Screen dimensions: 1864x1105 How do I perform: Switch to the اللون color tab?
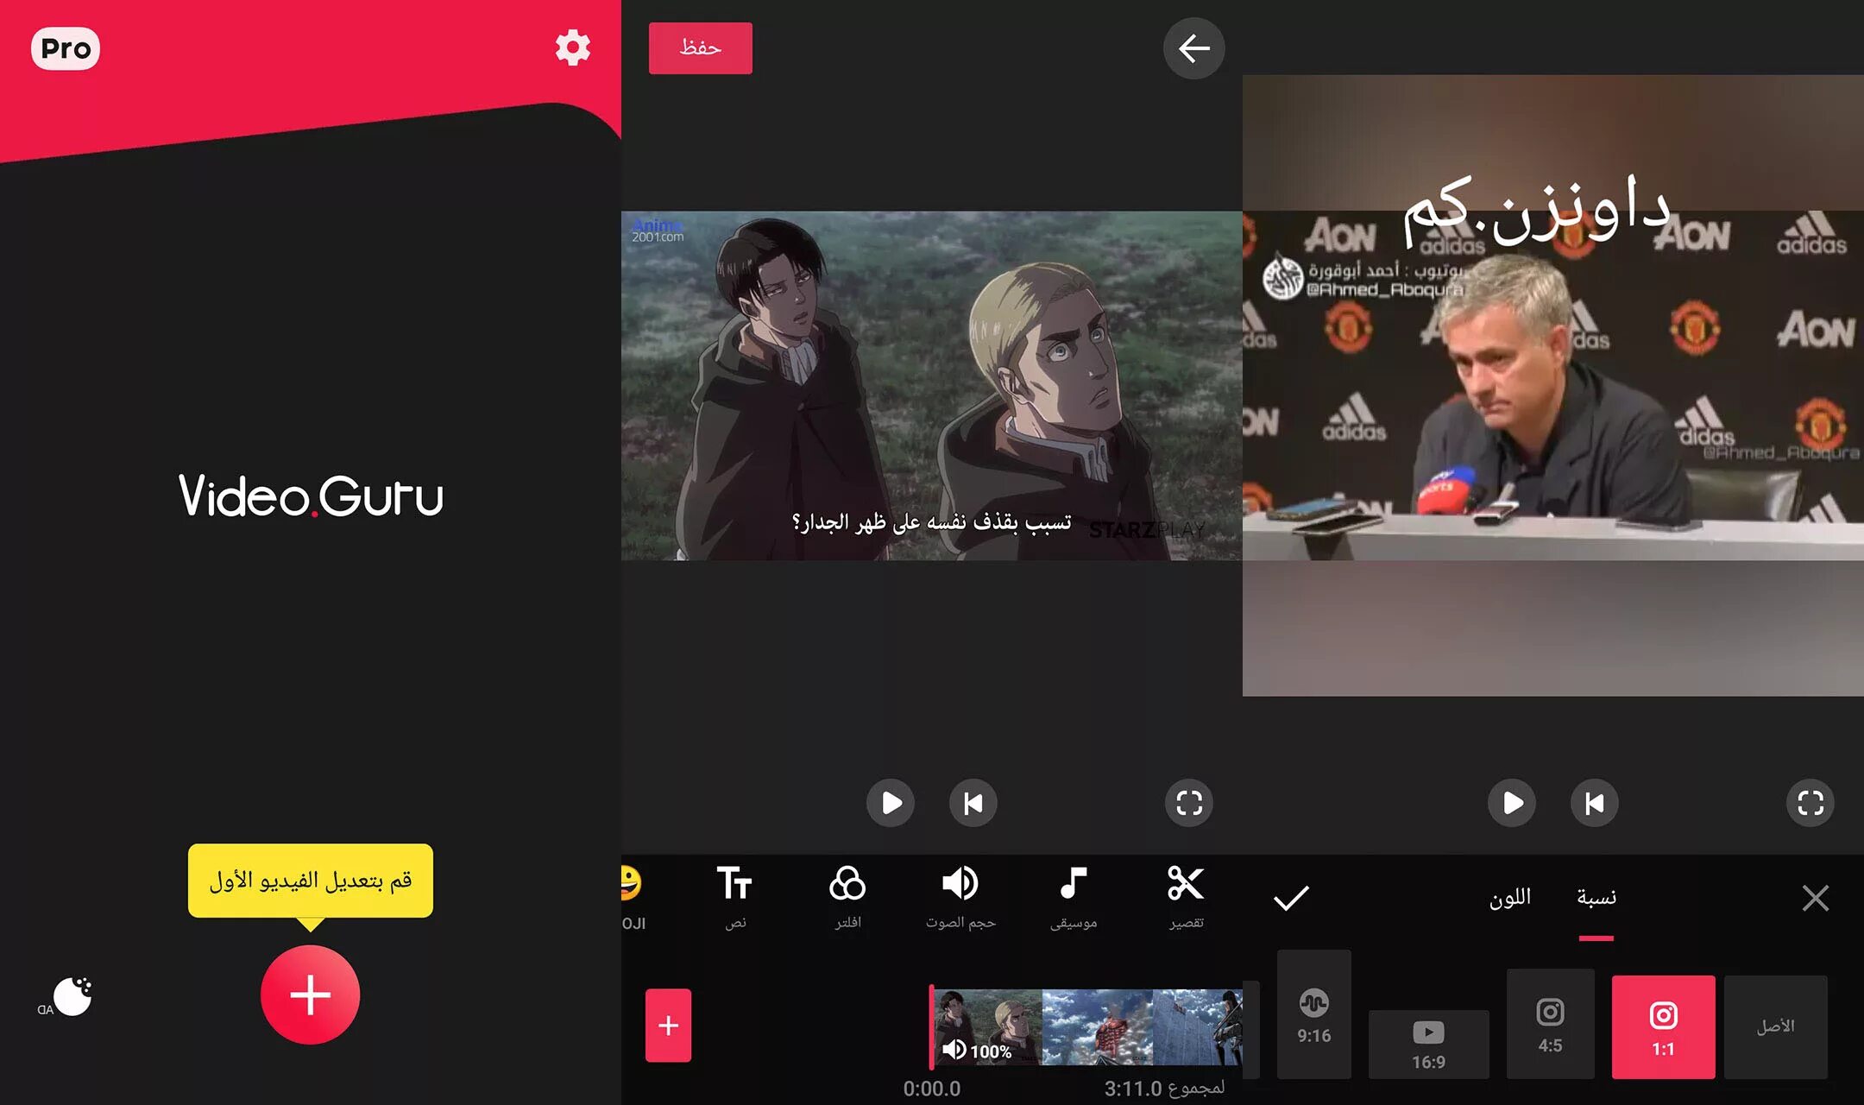pos(1509,898)
